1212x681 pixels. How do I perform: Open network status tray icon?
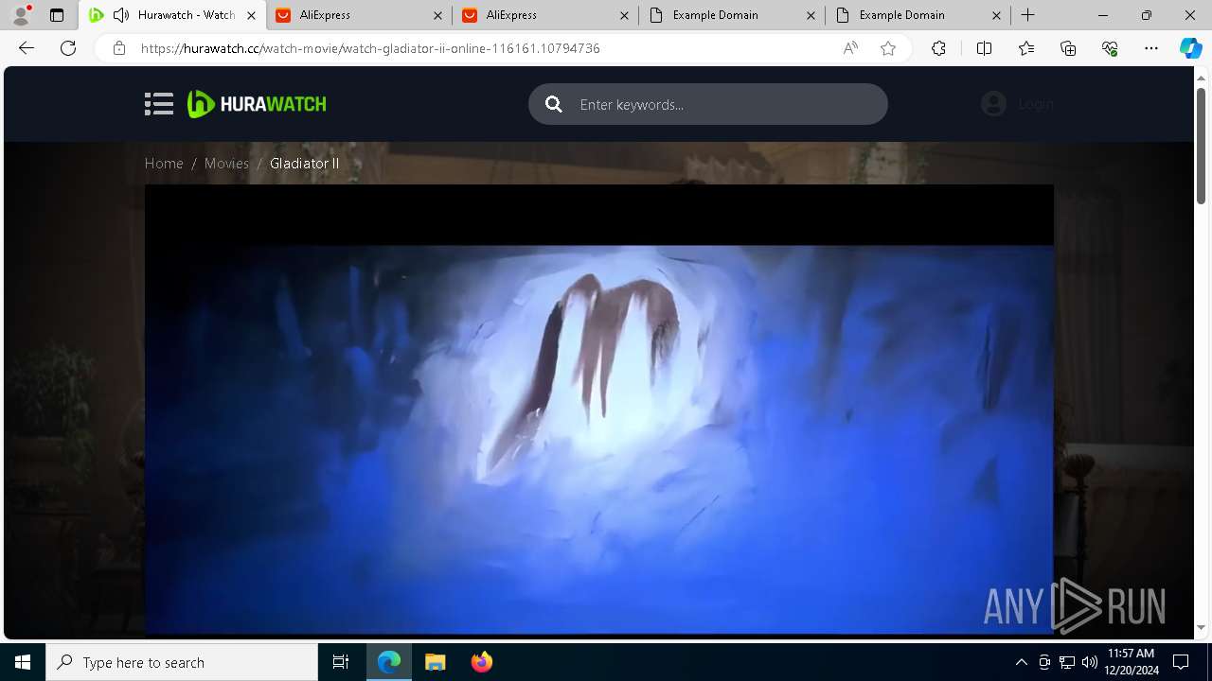[1067, 662]
